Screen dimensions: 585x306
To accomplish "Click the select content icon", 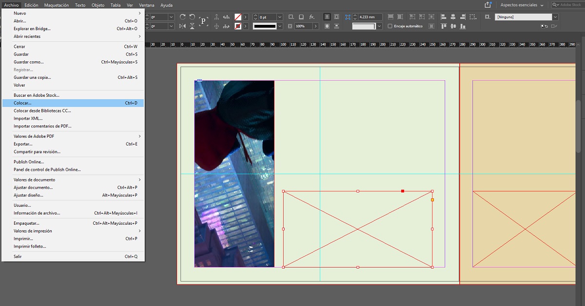I will [x=216, y=26].
